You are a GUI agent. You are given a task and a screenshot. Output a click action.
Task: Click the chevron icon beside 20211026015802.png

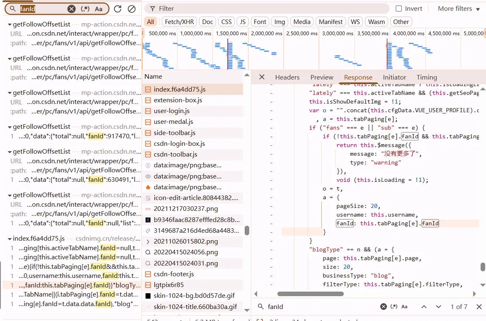pos(148,241)
